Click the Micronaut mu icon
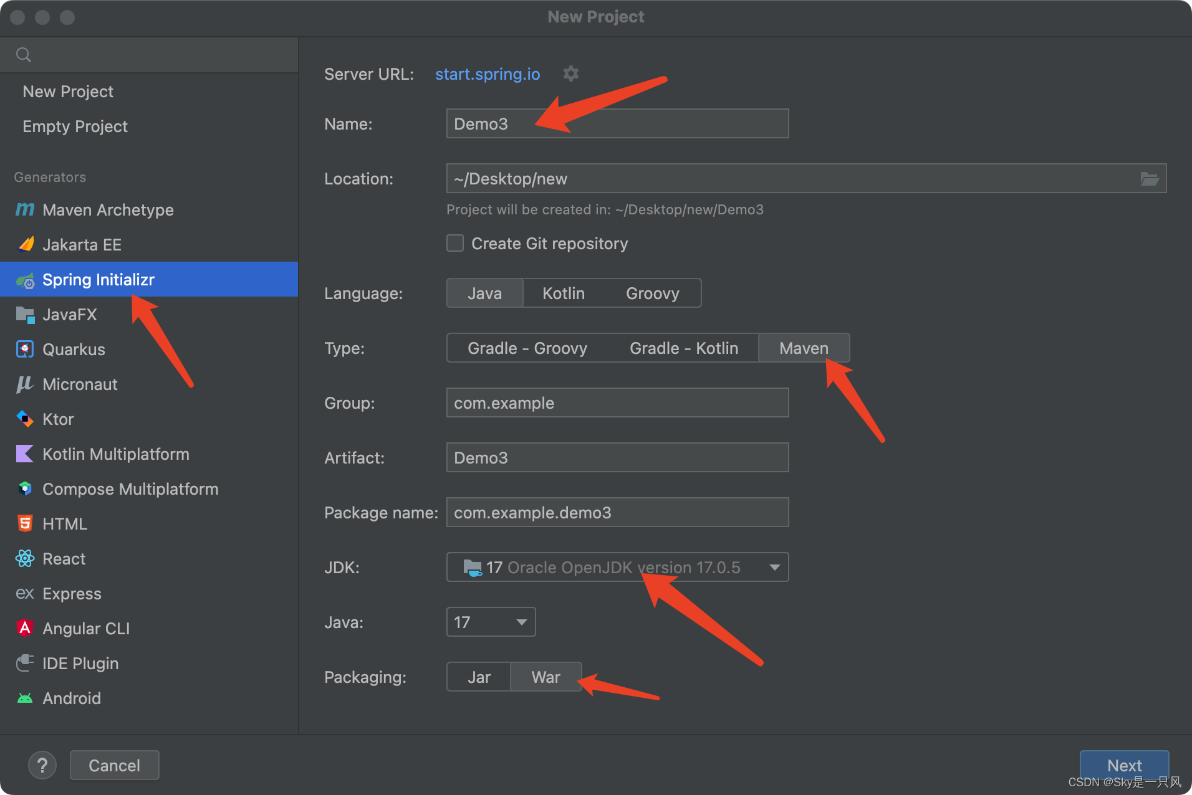 pyautogui.click(x=25, y=384)
